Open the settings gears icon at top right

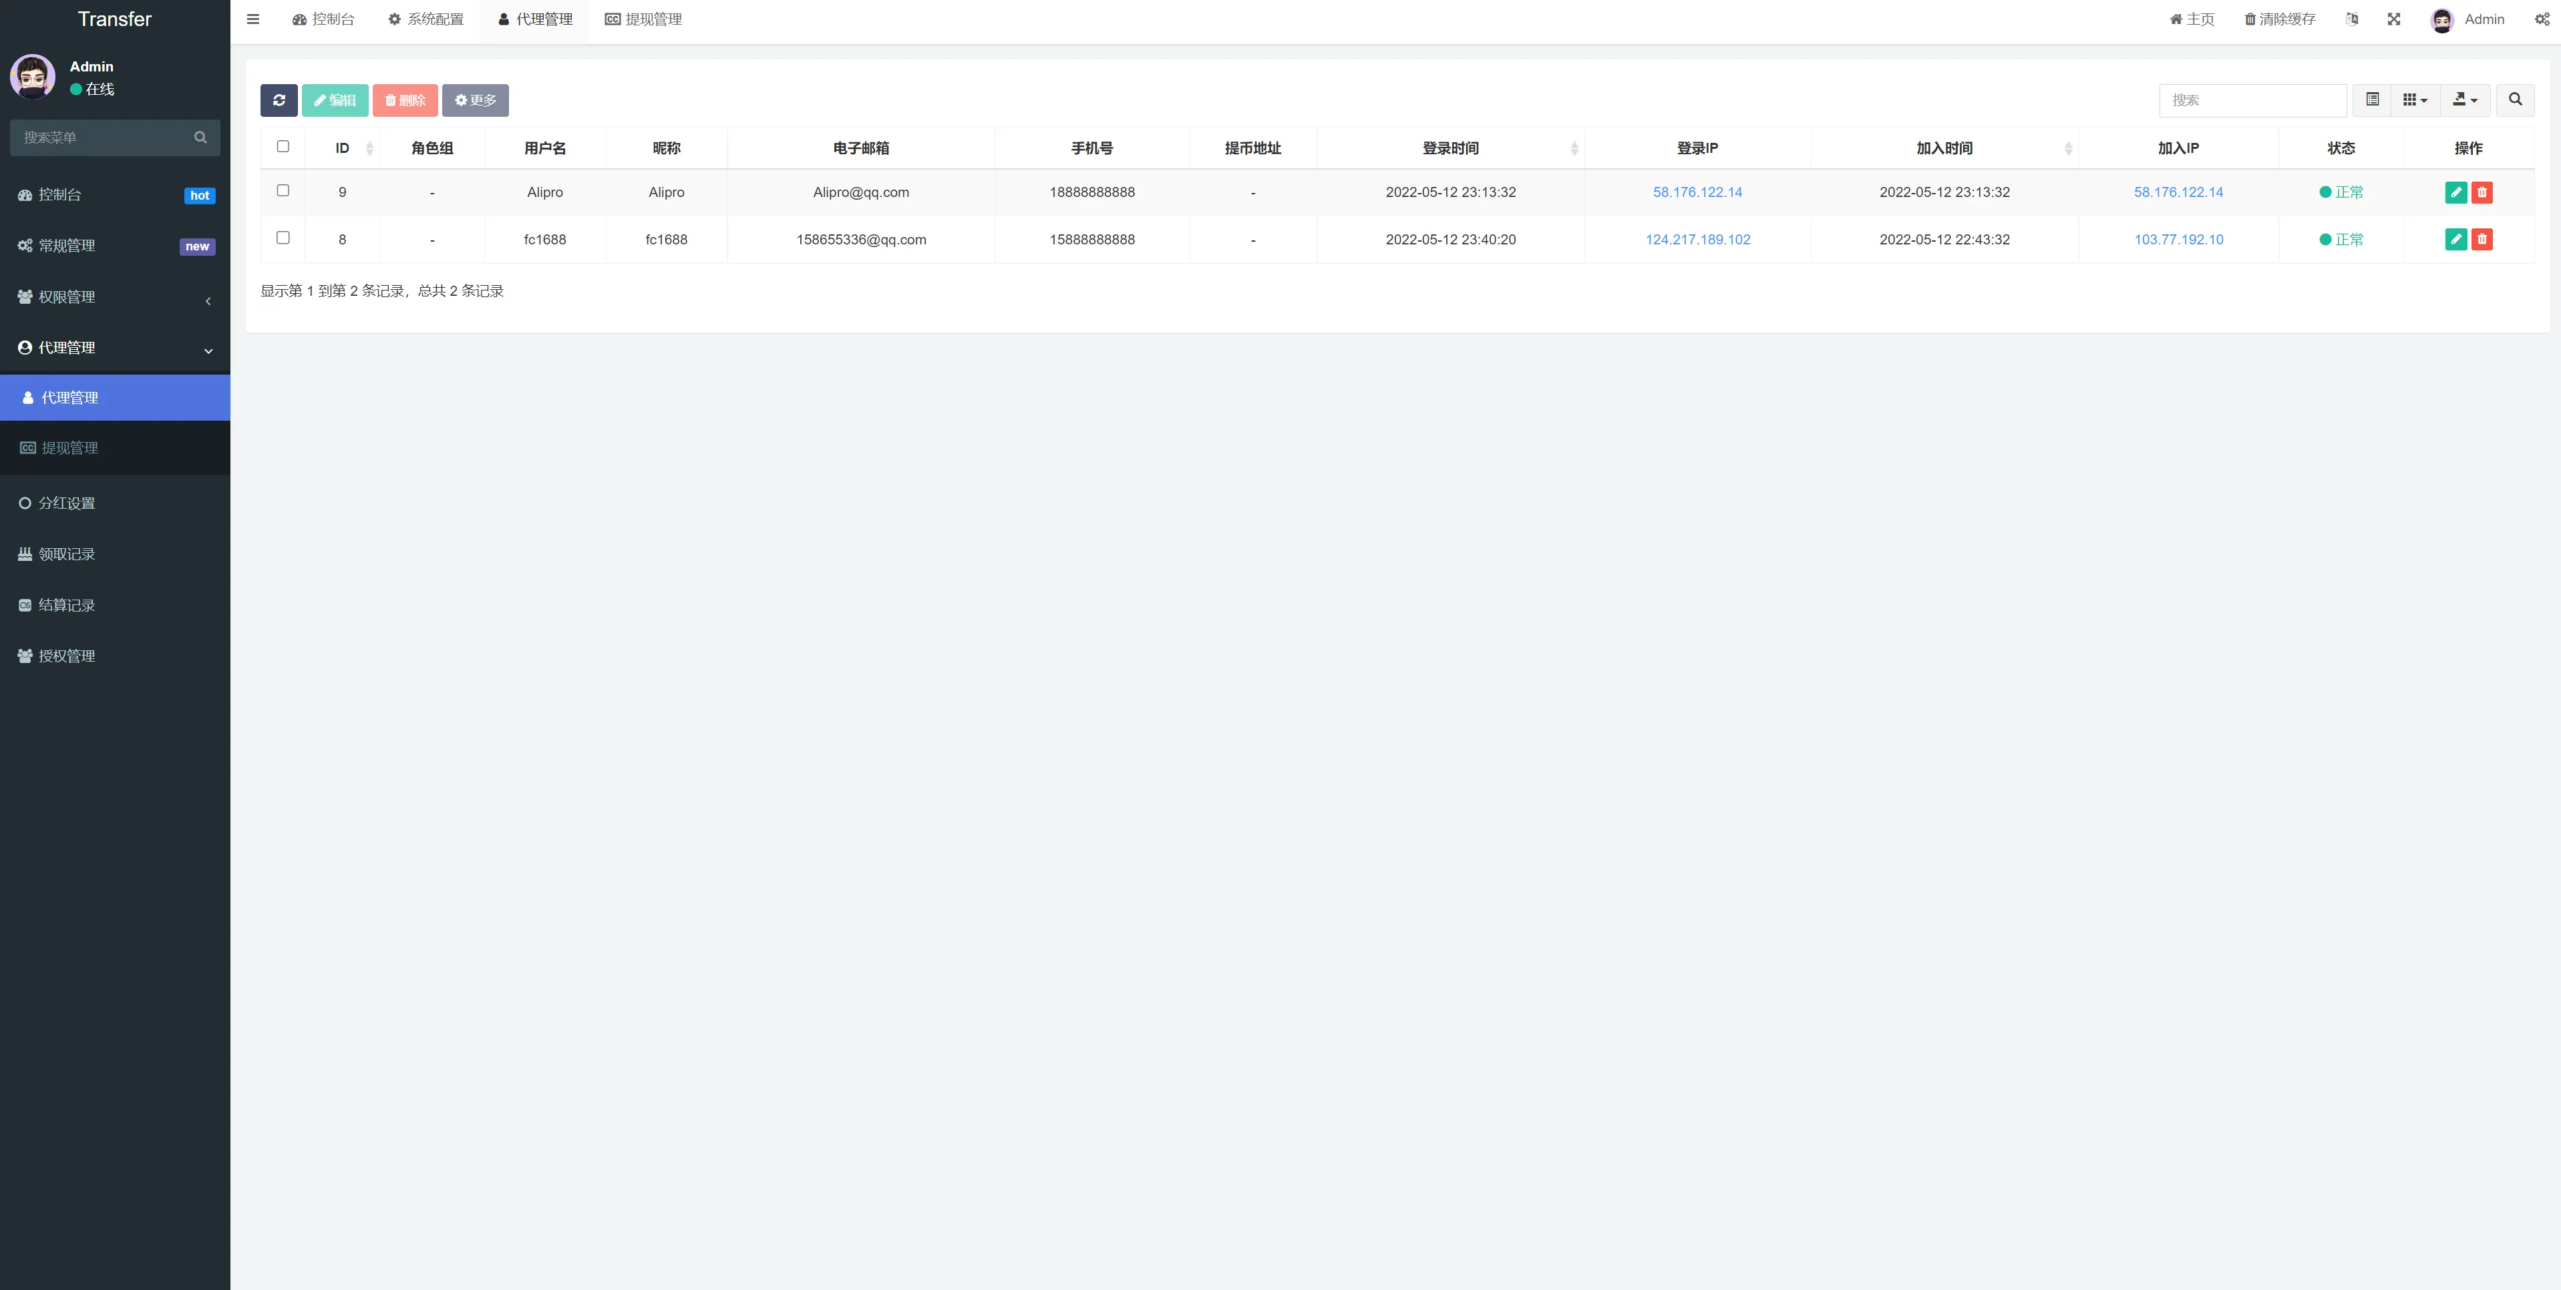coord(2541,19)
